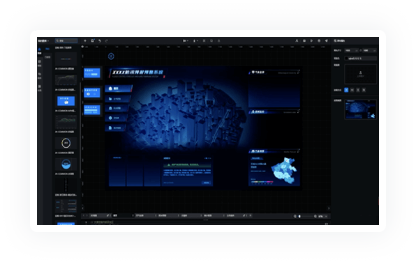416x262 pixels.
Task: Click the plus add icon in toolbar
Action: (x=85, y=41)
